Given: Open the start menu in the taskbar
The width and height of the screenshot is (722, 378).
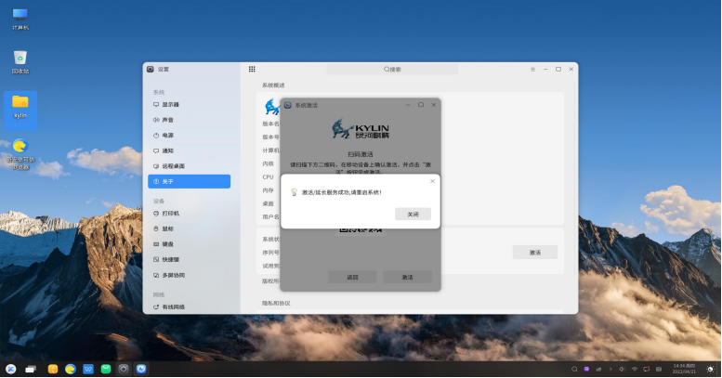Looking at the screenshot, I should [11, 369].
